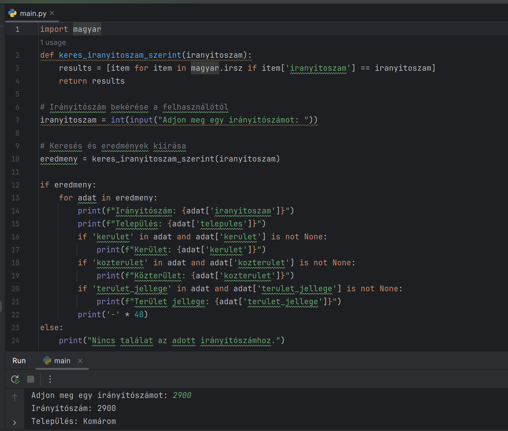Switch to the main.py editor tab
This screenshot has width=508, height=431.
pos(33,13)
